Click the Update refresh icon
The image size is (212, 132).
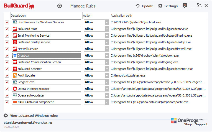[138, 6]
